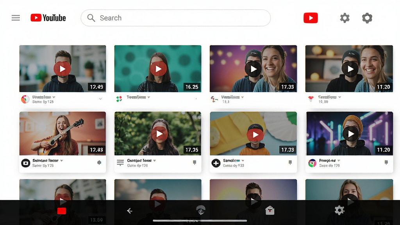Go back using bottom bar arrow

click(x=130, y=211)
